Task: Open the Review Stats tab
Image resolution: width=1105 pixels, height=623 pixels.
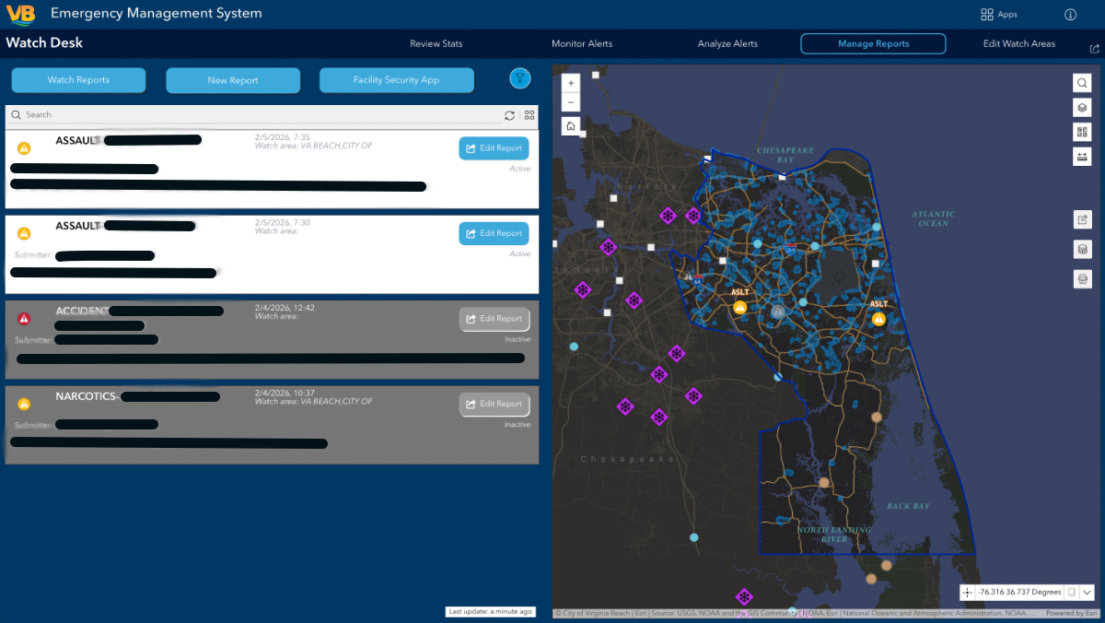Action: coord(435,43)
